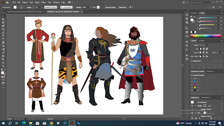Image resolution: width=224 pixels, height=126 pixels.
Task: Open the Uniform variable width profile dropdown
Action: click(x=58, y=7)
